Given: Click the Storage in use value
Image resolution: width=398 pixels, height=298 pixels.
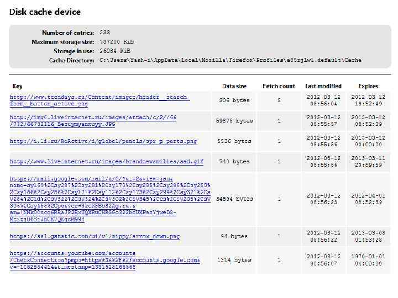Looking at the screenshot, I should click(x=114, y=51).
